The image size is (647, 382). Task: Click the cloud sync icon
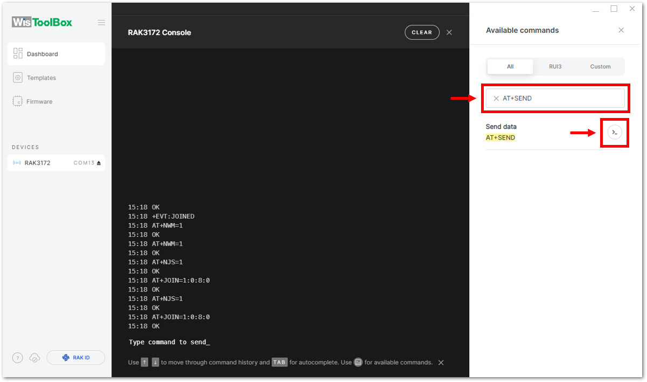tap(34, 358)
